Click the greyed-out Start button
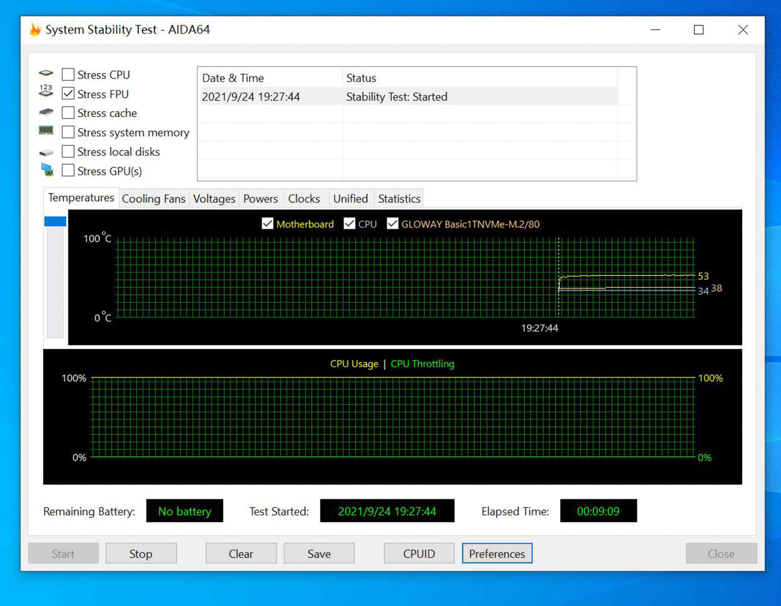 63,554
